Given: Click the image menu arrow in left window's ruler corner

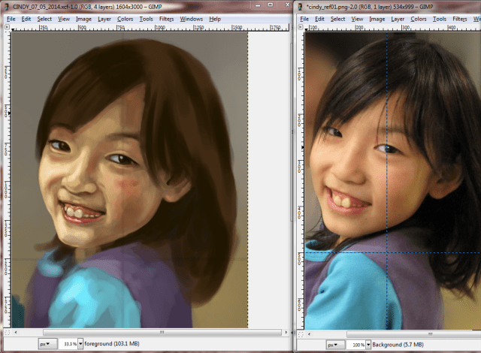Looking at the screenshot, I should click(8, 26).
